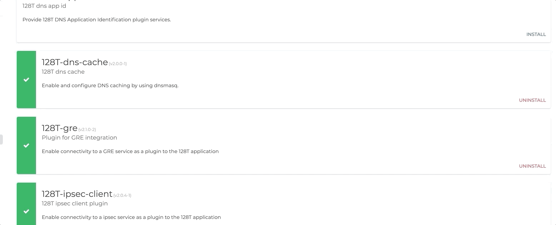Click the installed checkmark for 128T-dns-cache

(x=26, y=80)
